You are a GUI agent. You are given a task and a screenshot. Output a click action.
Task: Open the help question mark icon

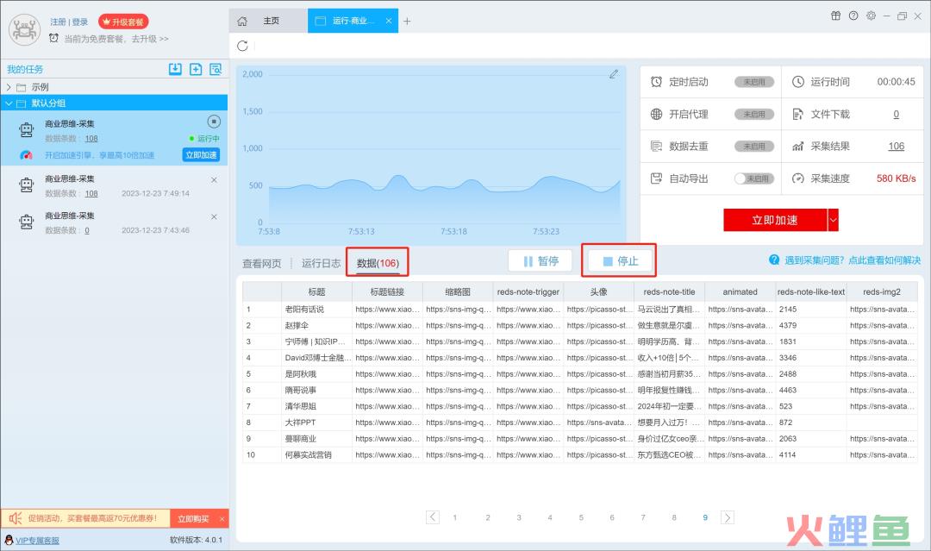(x=853, y=16)
